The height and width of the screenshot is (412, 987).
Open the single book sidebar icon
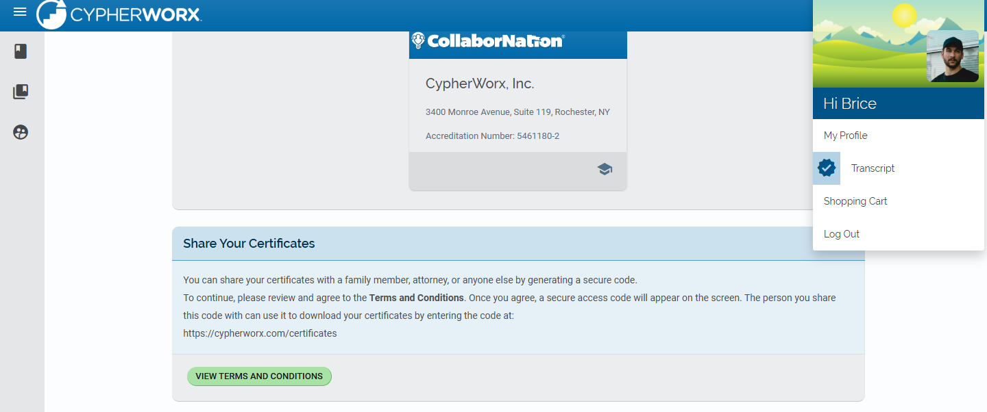pos(21,51)
